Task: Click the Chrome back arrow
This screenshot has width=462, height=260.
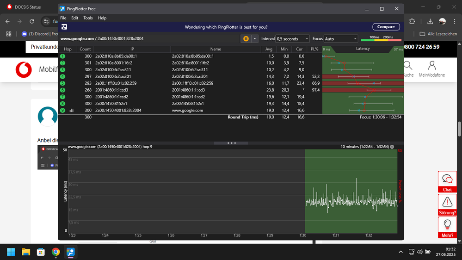Action: tap(8, 22)
